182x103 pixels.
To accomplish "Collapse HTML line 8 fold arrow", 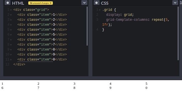I will 11,45.
